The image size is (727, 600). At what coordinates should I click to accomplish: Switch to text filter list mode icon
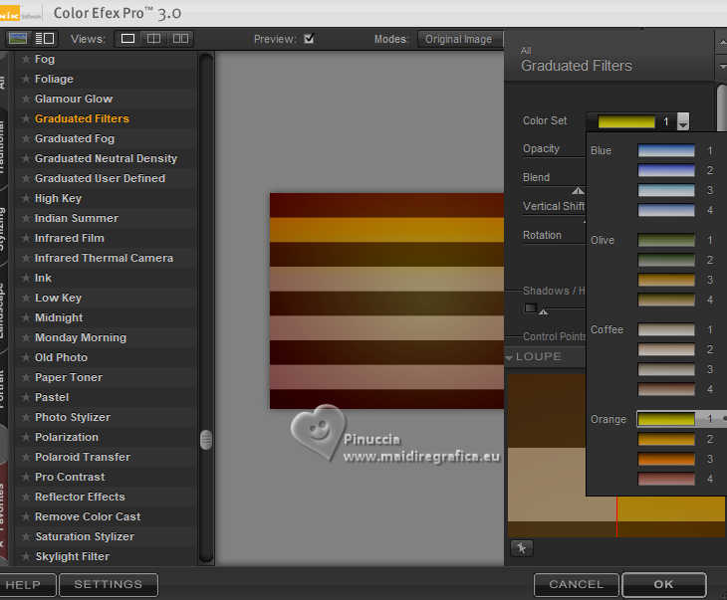(x=45, y=39)
